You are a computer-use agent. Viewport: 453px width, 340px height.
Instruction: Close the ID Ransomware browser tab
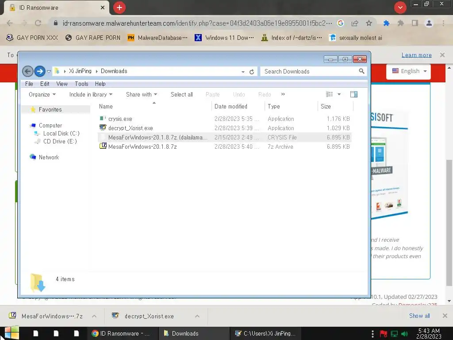click(x=103, y=8)
